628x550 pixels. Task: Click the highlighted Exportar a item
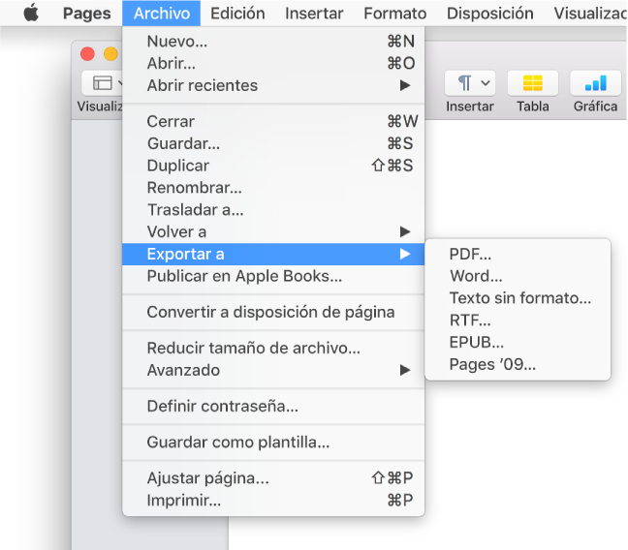(x=273, y=254)
